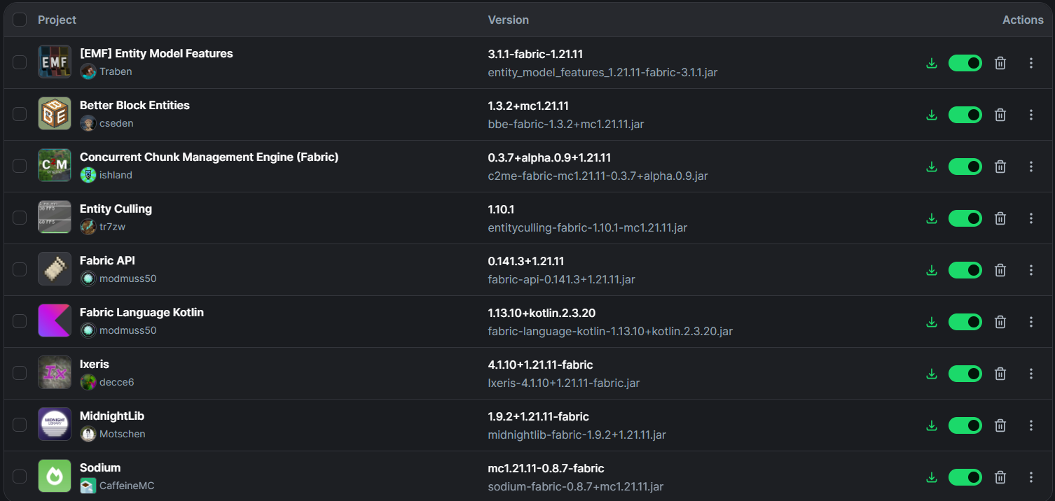Tick the checkbox for Entity Culling
Viewport: 1055px width, 501px height.
click(20, 218)
